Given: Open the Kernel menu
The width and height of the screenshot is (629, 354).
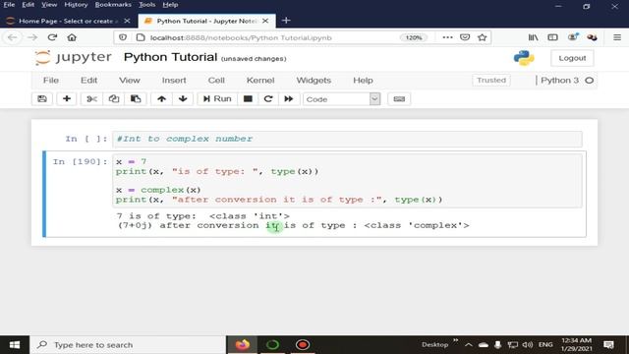Looking at the screenshot, I should (x=260, y=81).
